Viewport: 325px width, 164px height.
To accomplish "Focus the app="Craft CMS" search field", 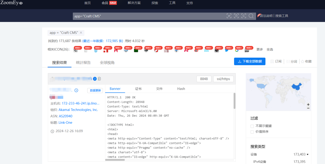I will [149, 16].
